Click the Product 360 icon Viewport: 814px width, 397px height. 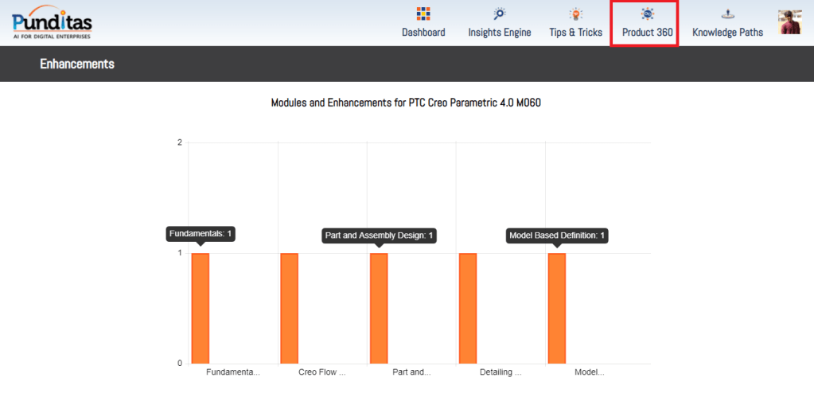[x=647, y=14]
